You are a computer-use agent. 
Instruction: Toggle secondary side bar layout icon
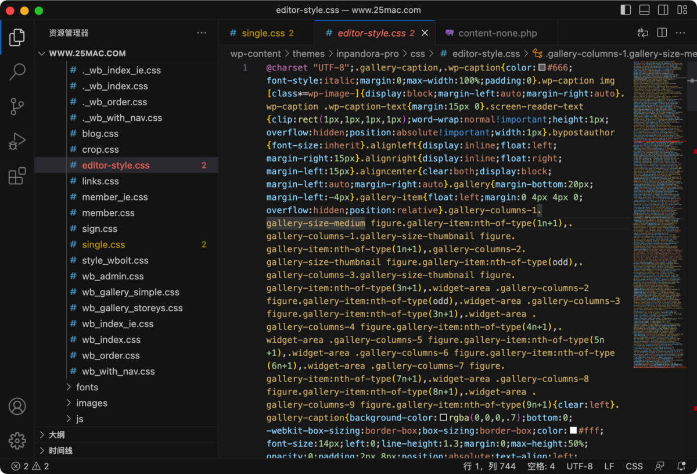tap(663, 10)
